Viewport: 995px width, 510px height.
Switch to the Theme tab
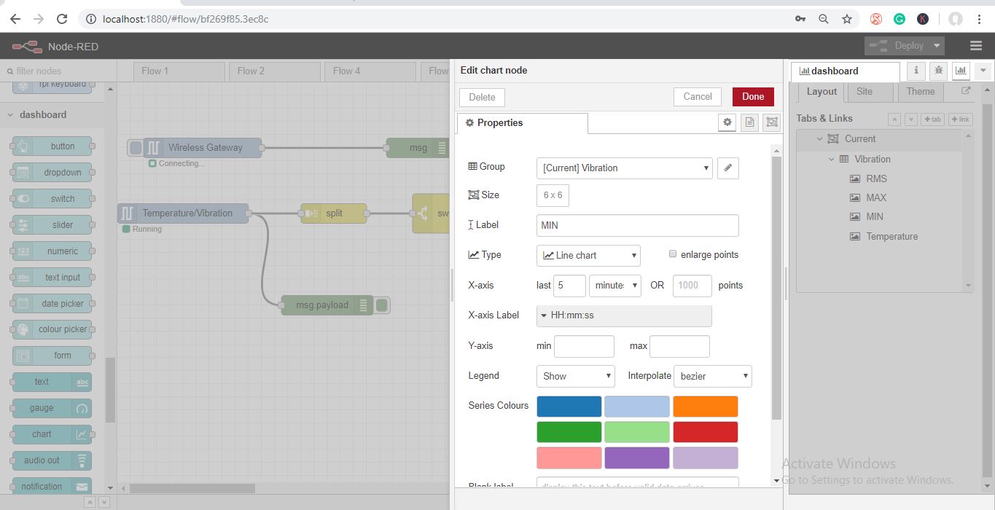pyautogui.click(x=920, y=92)
